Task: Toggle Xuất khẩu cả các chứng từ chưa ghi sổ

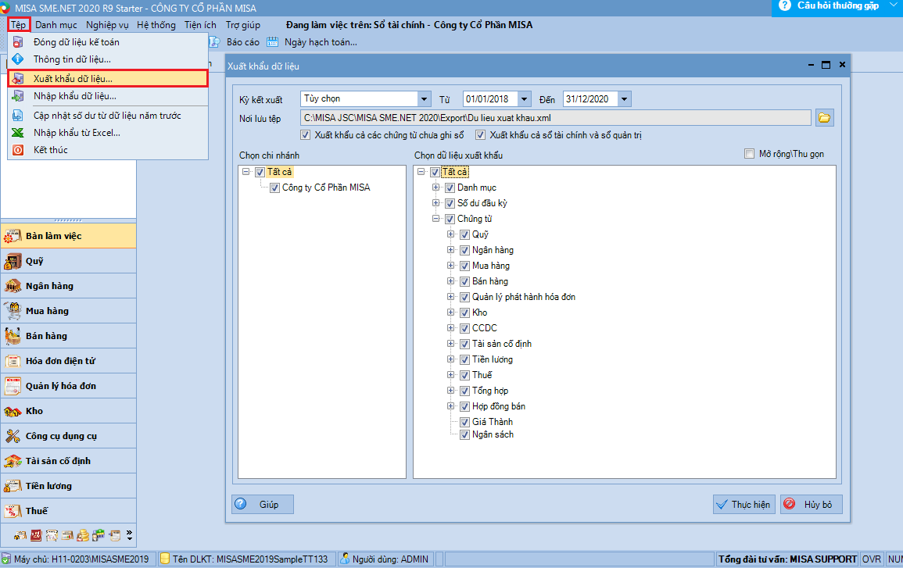Action: [305, 135]
